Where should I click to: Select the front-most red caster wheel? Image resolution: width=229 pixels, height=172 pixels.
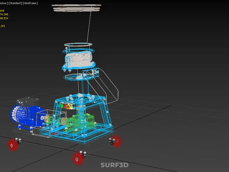78,159
